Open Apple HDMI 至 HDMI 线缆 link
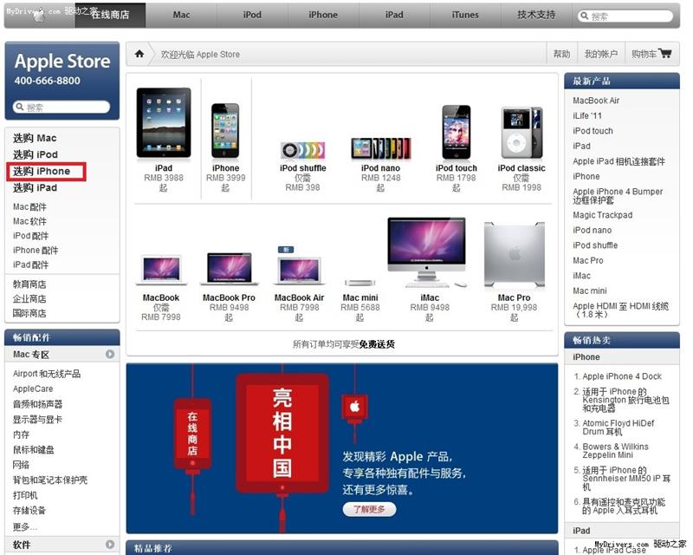This screenshot has width=693, height=555. 620,310
